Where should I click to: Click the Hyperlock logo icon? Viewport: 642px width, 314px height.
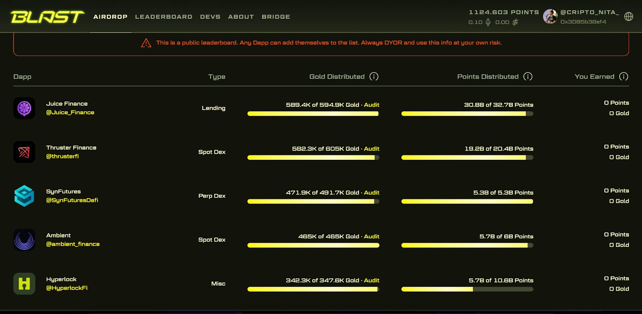[24, 284]
